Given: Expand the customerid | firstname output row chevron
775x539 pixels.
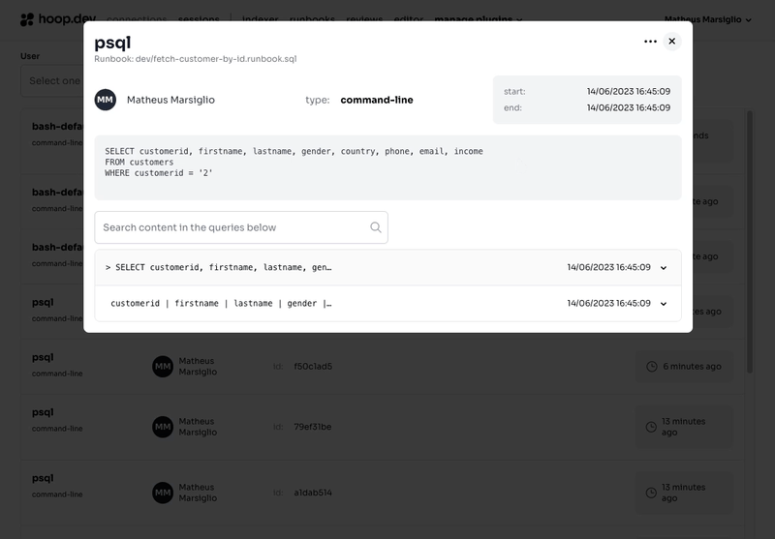Looking at the screenshot, I should (x=664, y=304).
